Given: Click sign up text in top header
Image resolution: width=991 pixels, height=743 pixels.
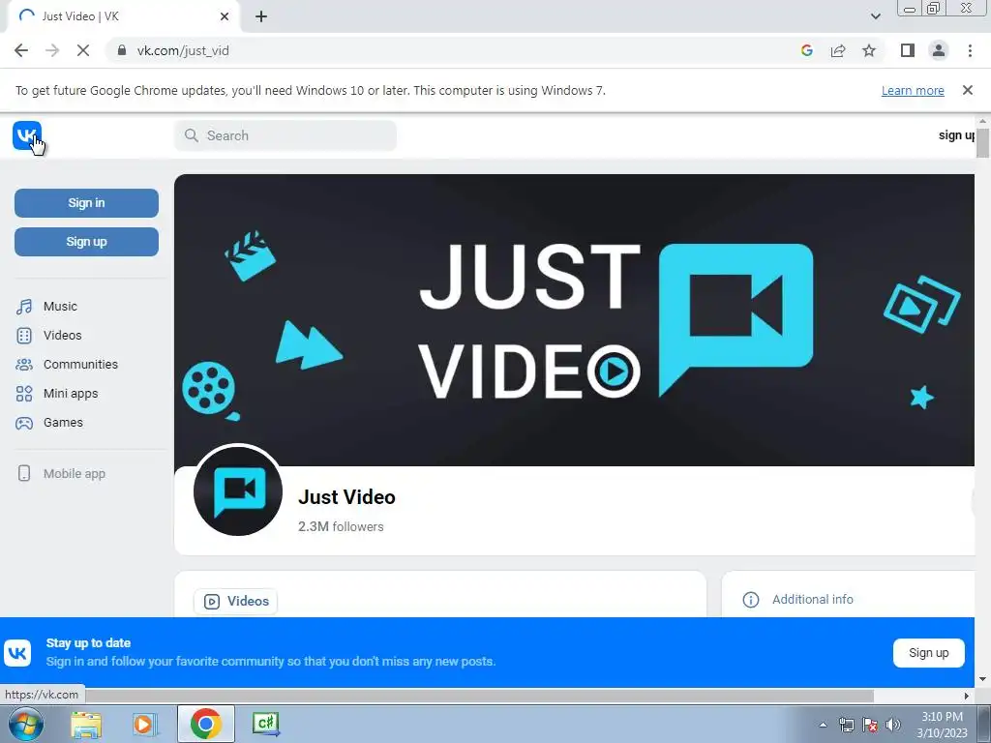Looking at the screenshot, I should tap(956, 135).
